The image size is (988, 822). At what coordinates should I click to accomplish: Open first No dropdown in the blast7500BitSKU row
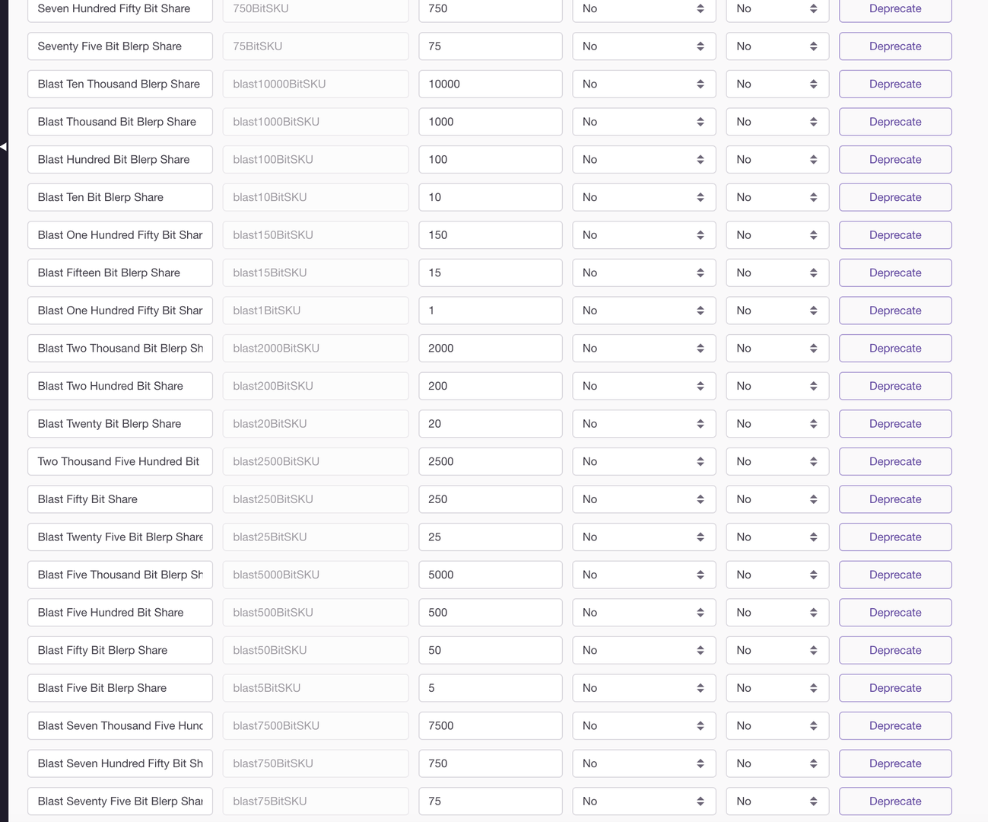point(643,726)
